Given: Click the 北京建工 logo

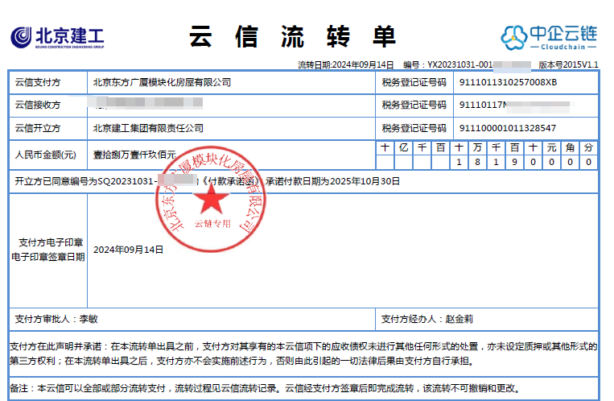Looking at the screenshot, I should pos(57,38).
